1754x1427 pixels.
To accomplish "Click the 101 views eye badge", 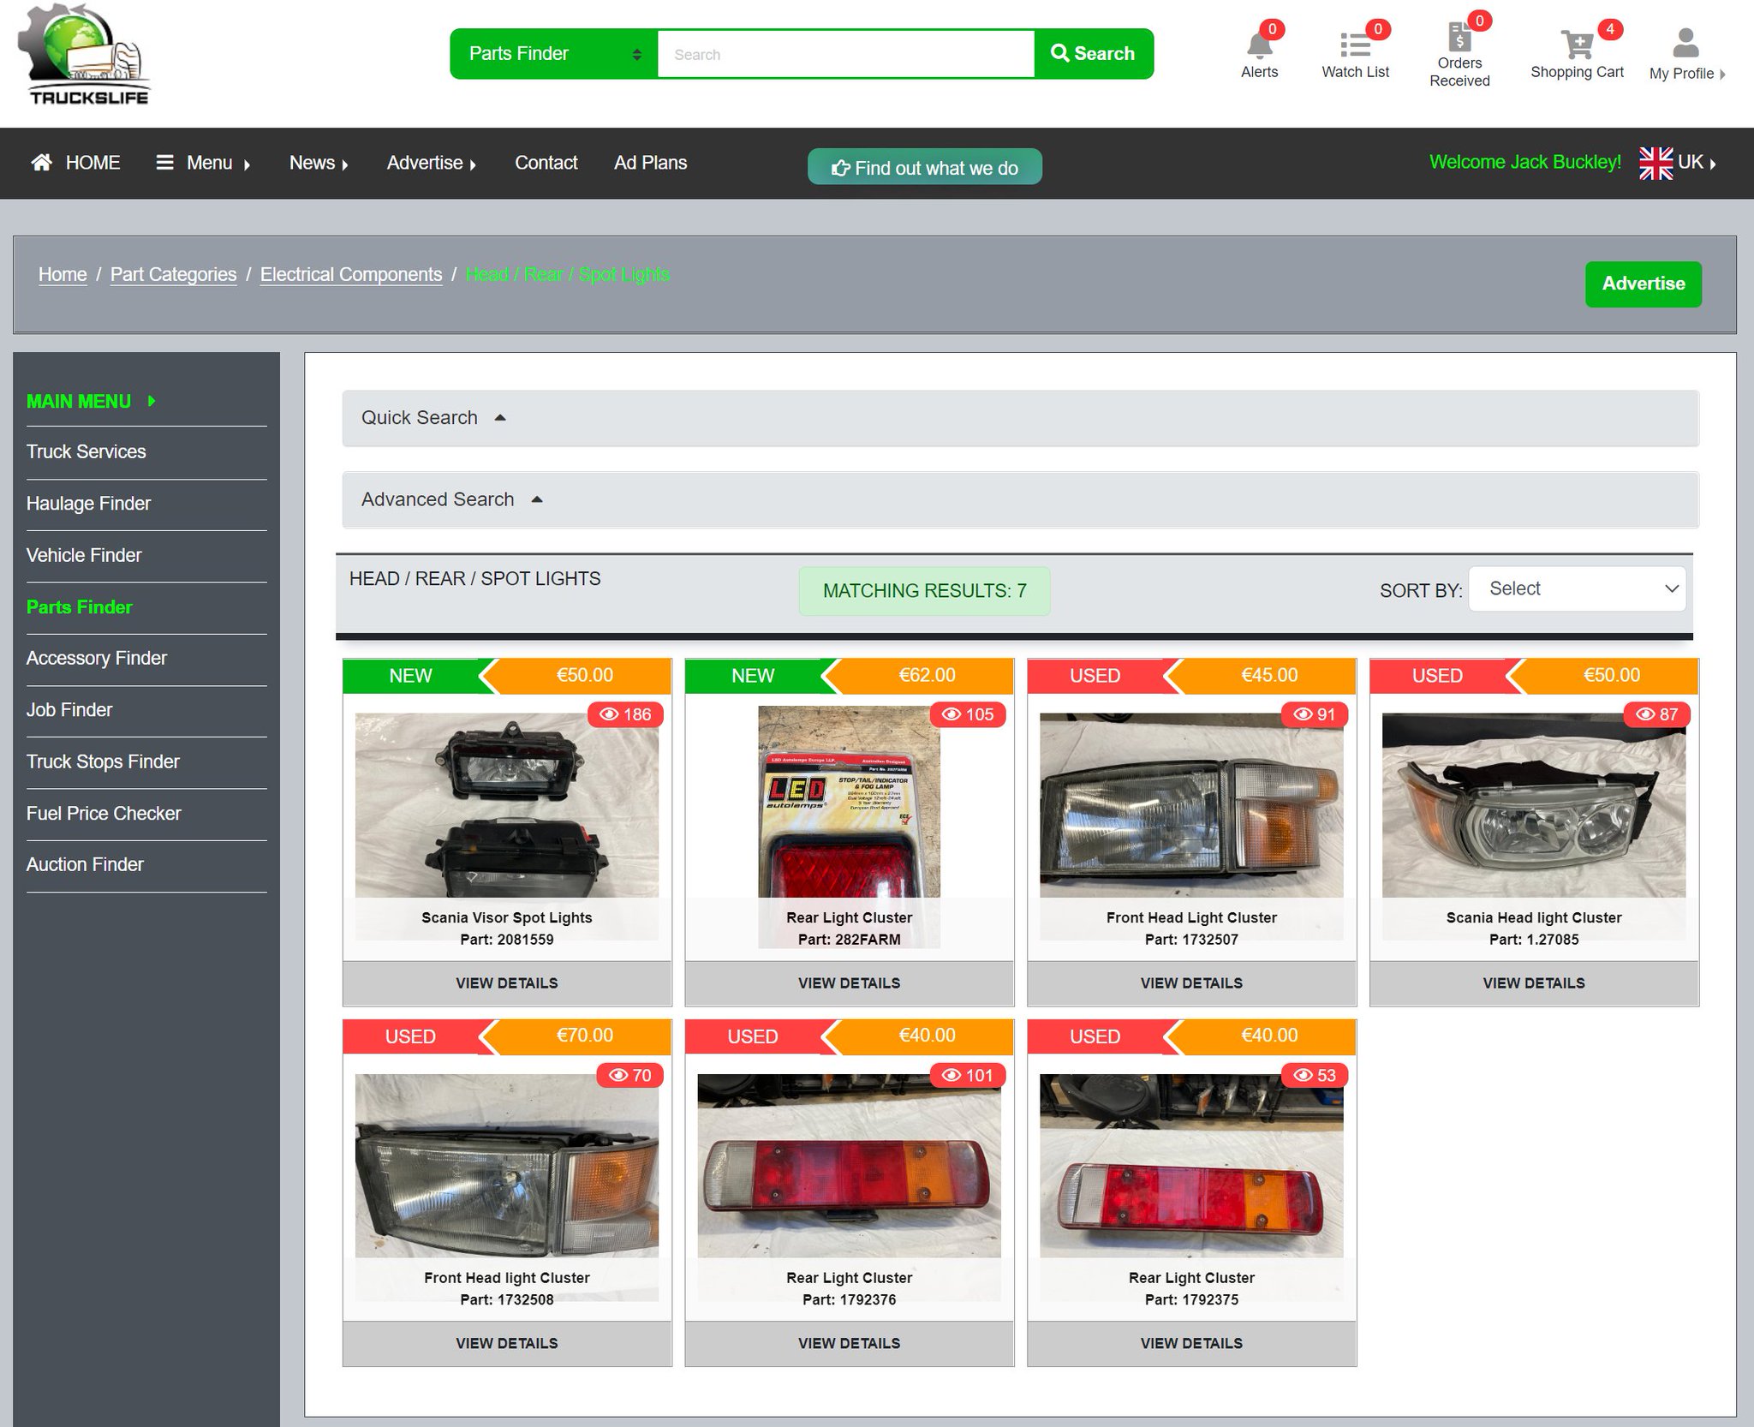I will pyautogui.click(x=968, y=1075).
